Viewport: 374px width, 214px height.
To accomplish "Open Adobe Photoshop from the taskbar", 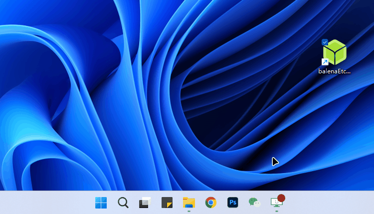I will pyautogui.click(x=232, y=203).
